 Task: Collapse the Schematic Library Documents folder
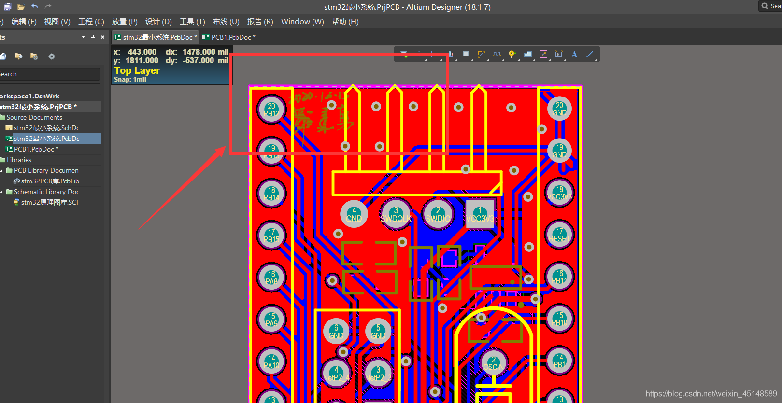2,192
